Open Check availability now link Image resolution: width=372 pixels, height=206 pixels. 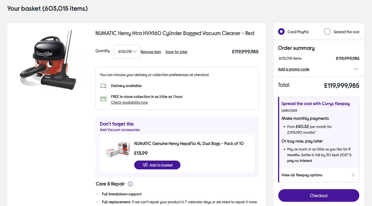[x=129, y=103]
